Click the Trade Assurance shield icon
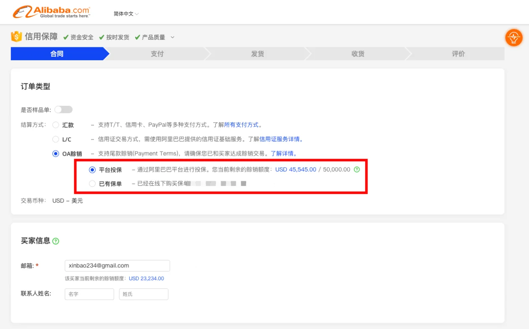529x329 pixels. click(x=16, y=37)
